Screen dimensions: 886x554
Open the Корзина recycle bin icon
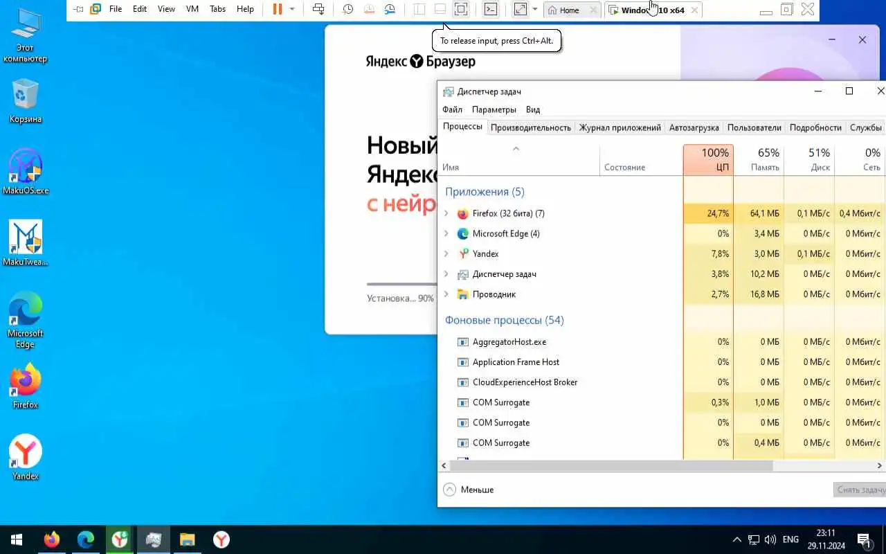pos(26,101)
